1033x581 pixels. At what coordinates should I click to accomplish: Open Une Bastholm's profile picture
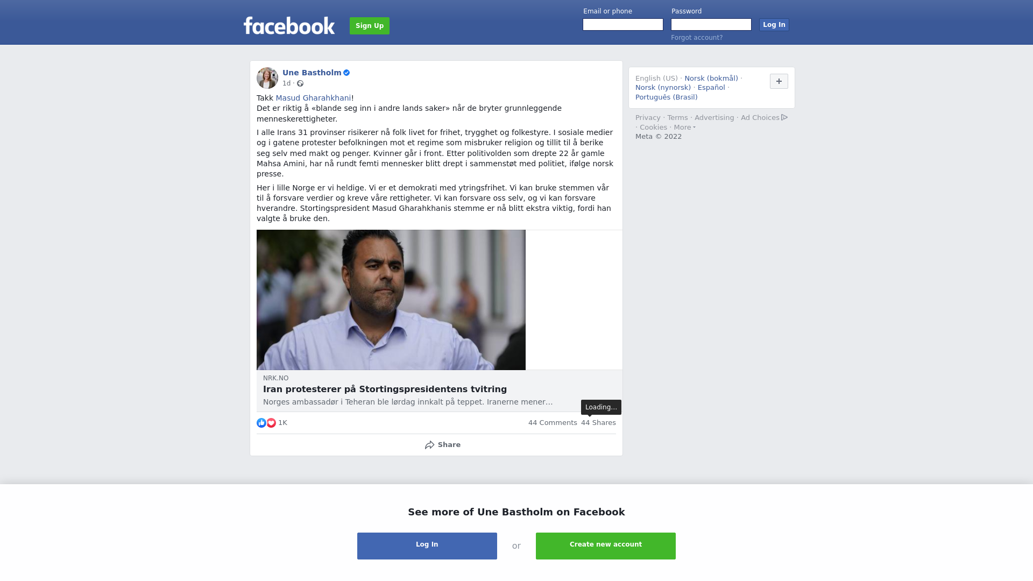pyautogui.click(x=267, y=78)
